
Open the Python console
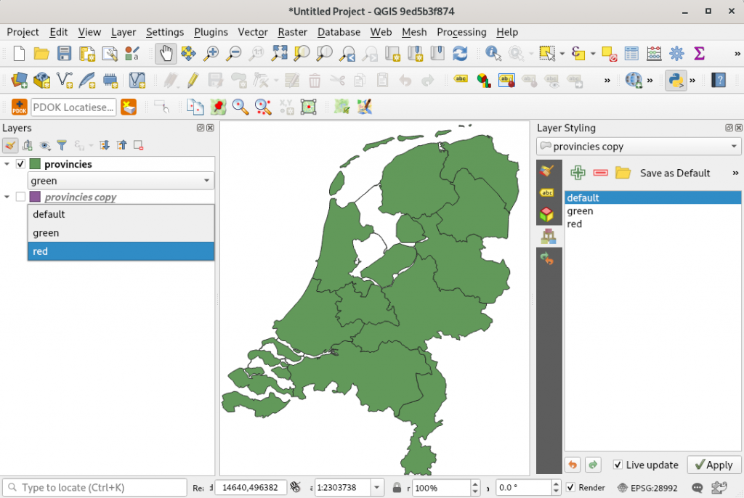tap(677, 80)
